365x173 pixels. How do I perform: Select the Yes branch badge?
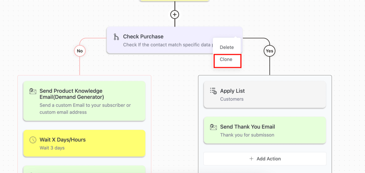(x=269, y=51)
